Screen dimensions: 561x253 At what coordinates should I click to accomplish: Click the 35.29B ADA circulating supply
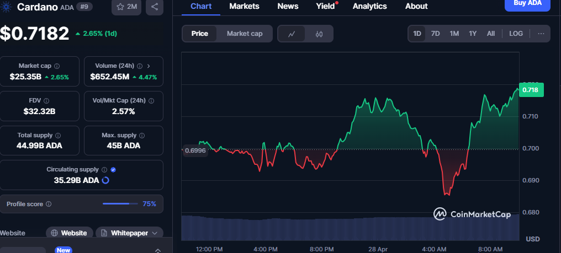point(76,180)
